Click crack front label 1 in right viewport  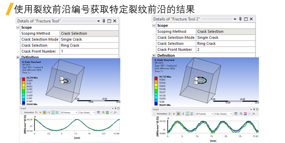point(196,83)
